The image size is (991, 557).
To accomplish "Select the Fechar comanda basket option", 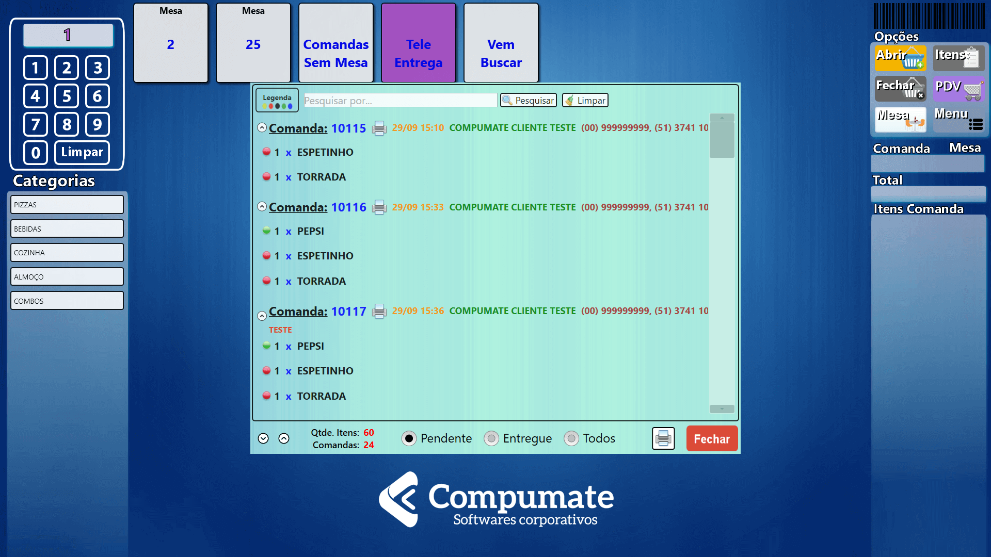I will 900,89.
